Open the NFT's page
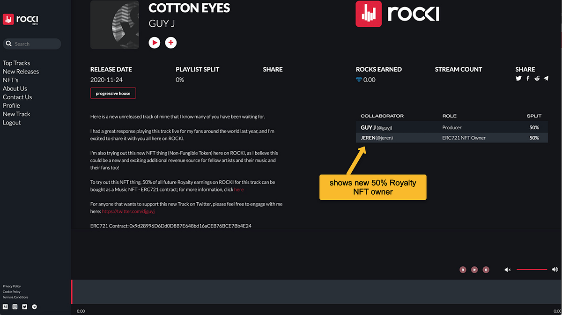 point(10,80)
